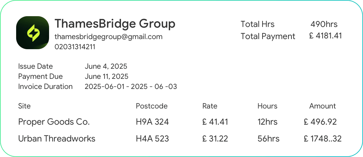The image size is (363, 157).
Task: Select the Urban Threadworks site row
Action: tap(56, 138)
